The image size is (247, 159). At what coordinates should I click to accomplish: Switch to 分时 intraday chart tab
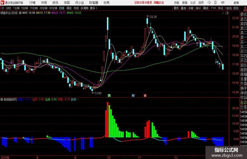pyautogui.click(x=8, y=8)
